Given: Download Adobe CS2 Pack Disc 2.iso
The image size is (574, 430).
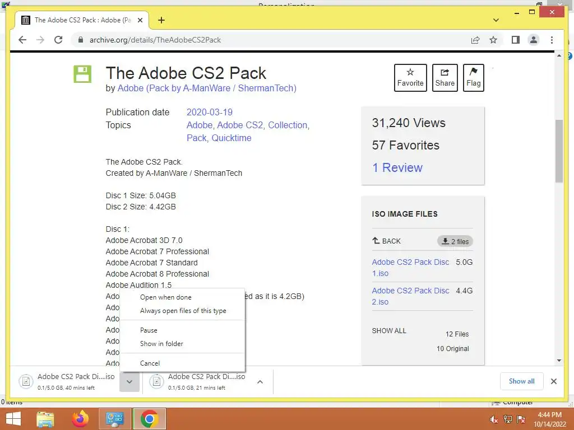Looking at the screenshot, I should pyautogui.click(x=410, y=296).
